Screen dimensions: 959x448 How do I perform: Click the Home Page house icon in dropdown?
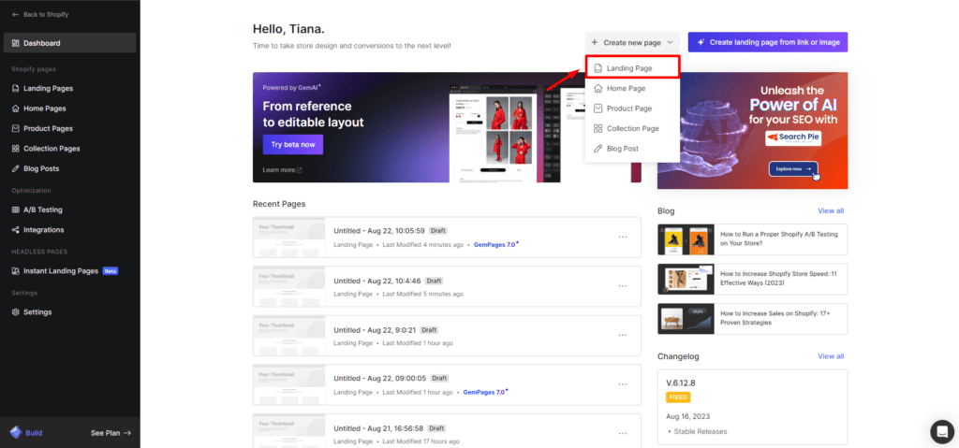pyautogui.click(x=598, y=88)
